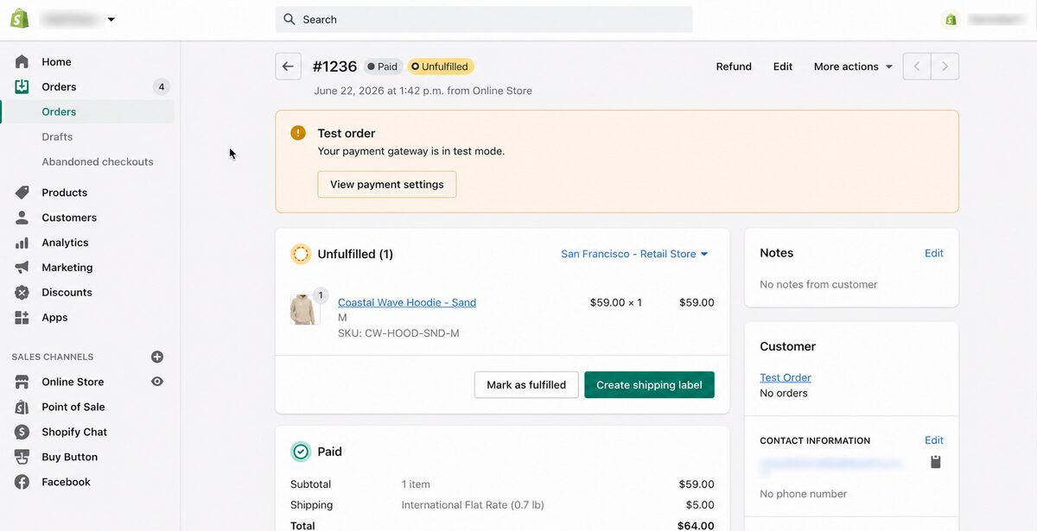This screenshot has height=531, width=1037.
Task: Click the Paid badge in header
Action: click(x=383, y=66)
